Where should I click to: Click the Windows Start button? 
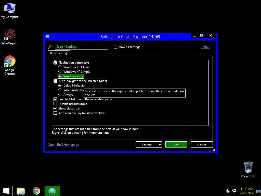tap(6, 191)
